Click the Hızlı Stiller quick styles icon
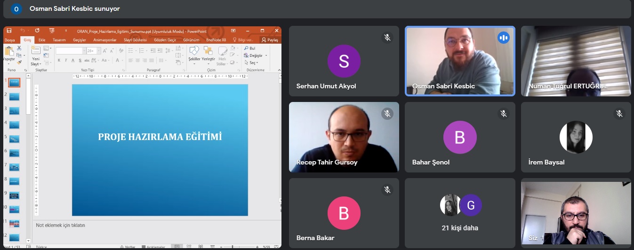 click(x=223, y=51)
